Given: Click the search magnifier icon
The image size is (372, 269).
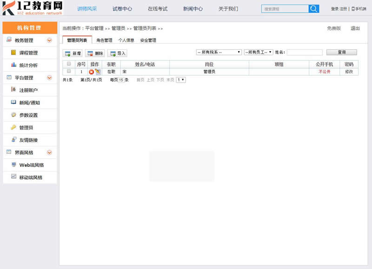Looking at the screenshot, I should 314,9.
